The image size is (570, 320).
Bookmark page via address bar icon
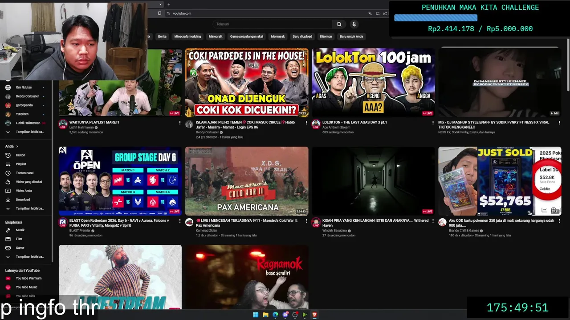(159, 13)
